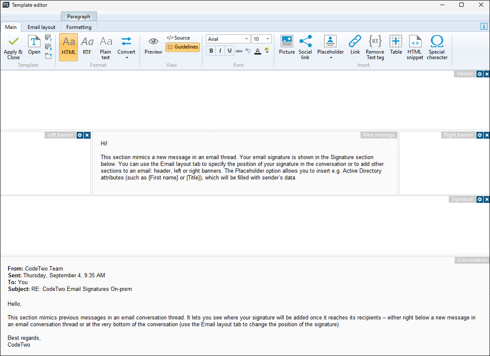This screenshot has width=490, height=356.
Task: Click Apply & Close checkmark
Action: 13,42
